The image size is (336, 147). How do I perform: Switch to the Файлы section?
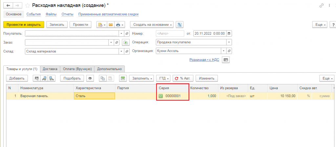[x=51, y=14]
